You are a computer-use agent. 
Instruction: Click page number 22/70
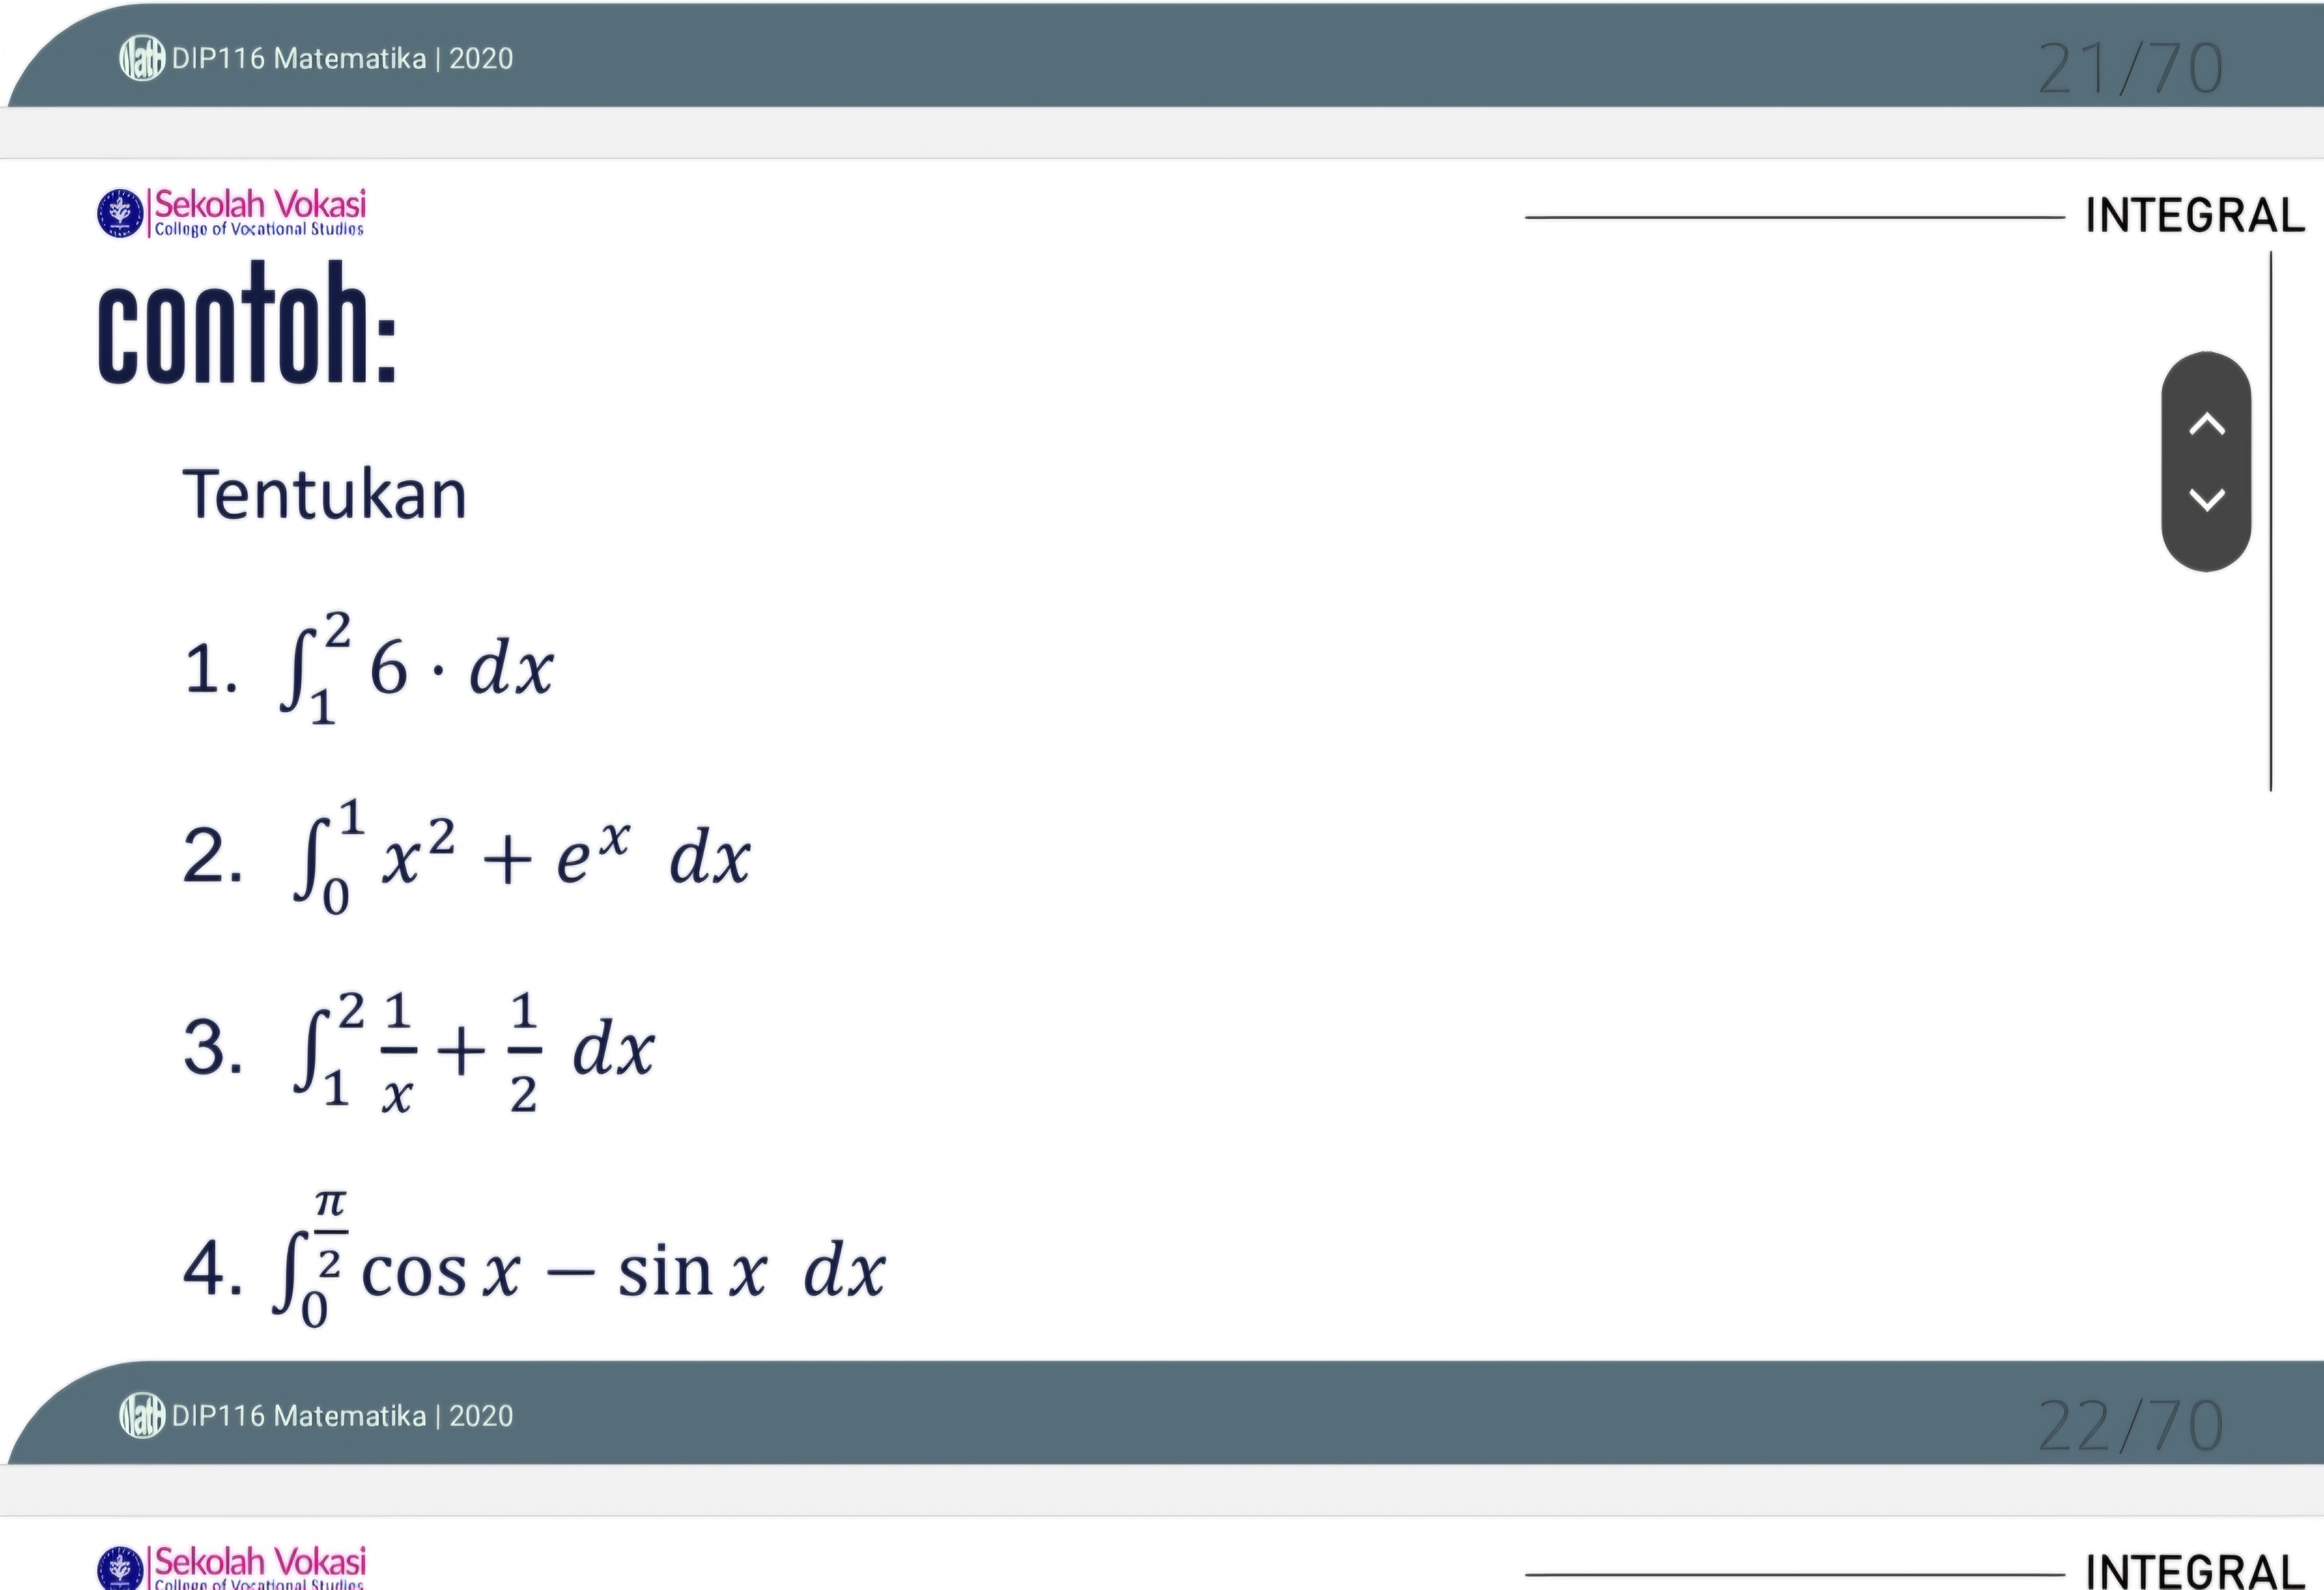(x=2131, y=1426)
